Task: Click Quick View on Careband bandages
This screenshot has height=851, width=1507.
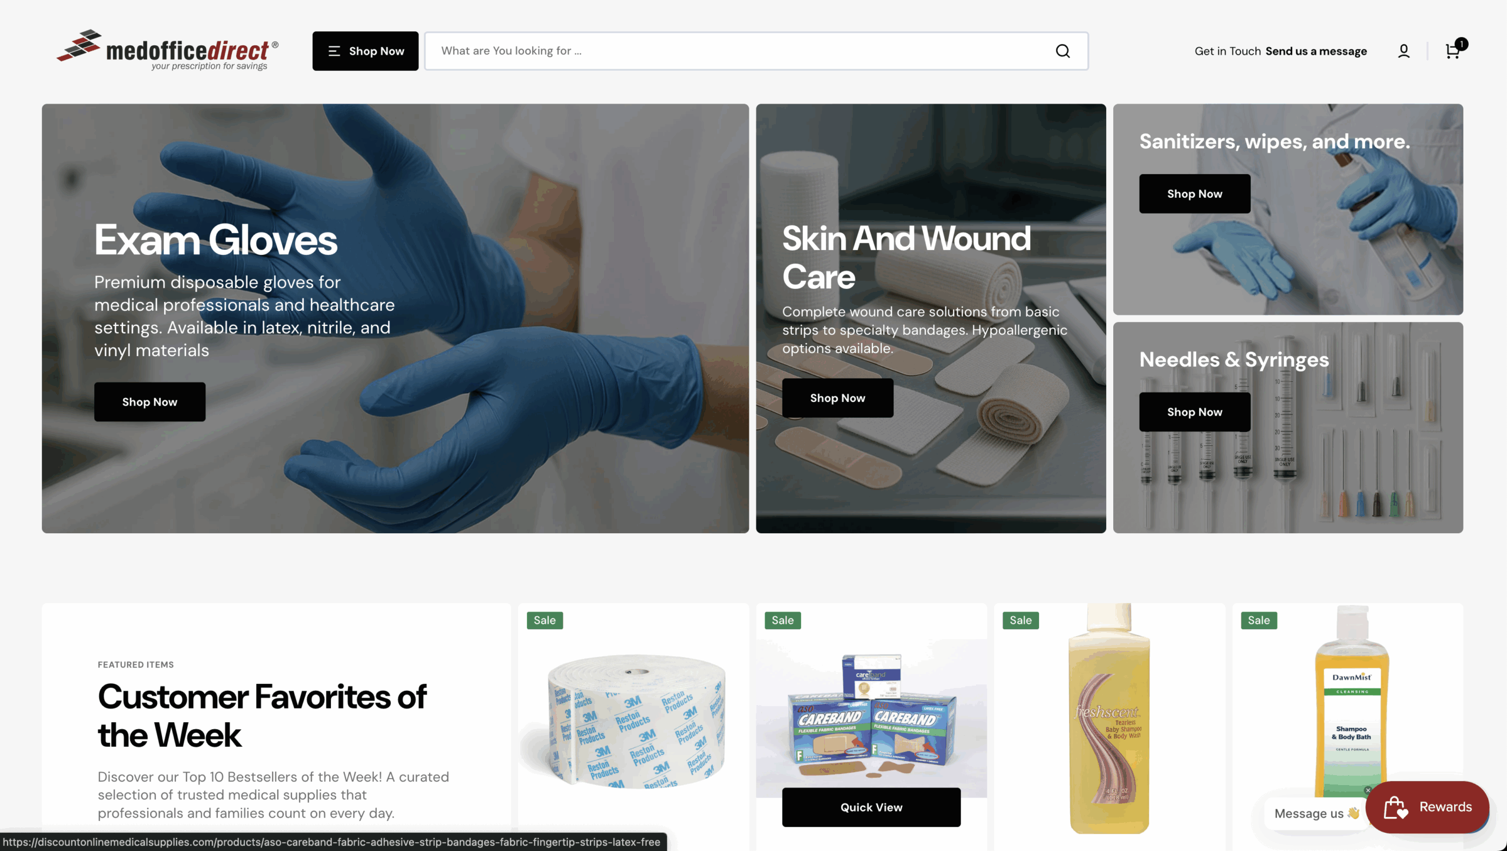Action: [x=871, y=807]
